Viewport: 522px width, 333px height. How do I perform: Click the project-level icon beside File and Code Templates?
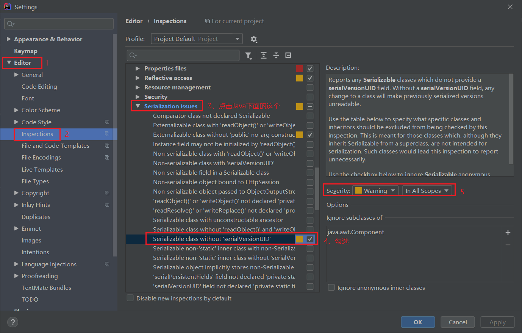(107, 145)
